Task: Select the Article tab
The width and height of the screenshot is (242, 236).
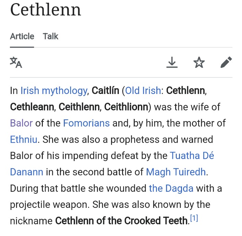Action: tap(22, 36)
